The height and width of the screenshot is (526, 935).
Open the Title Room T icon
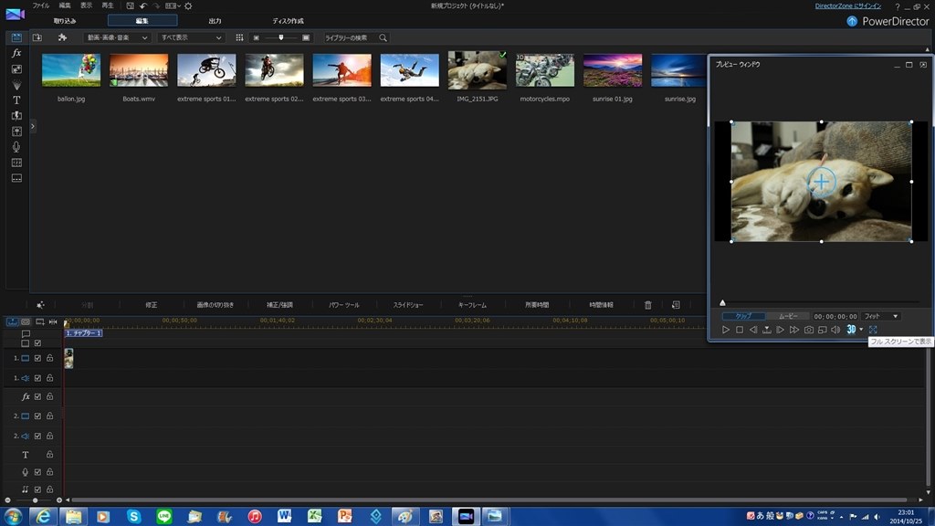tap(16, 100)
